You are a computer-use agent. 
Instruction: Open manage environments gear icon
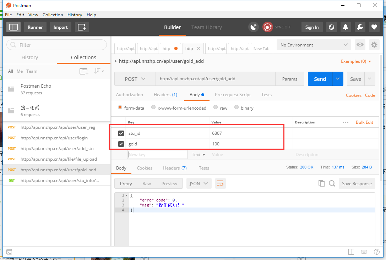pos(374,45)
